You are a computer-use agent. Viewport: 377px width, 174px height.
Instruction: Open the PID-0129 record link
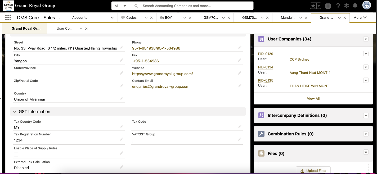(266, 54)
